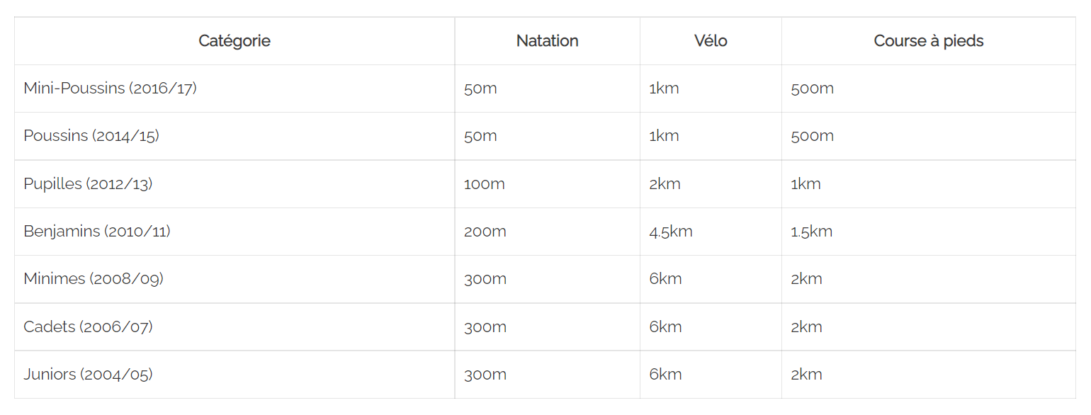Select Poussins 500m course à pieds cell
The width and height of the screenshot is (1091, 415).
(813, 136)
